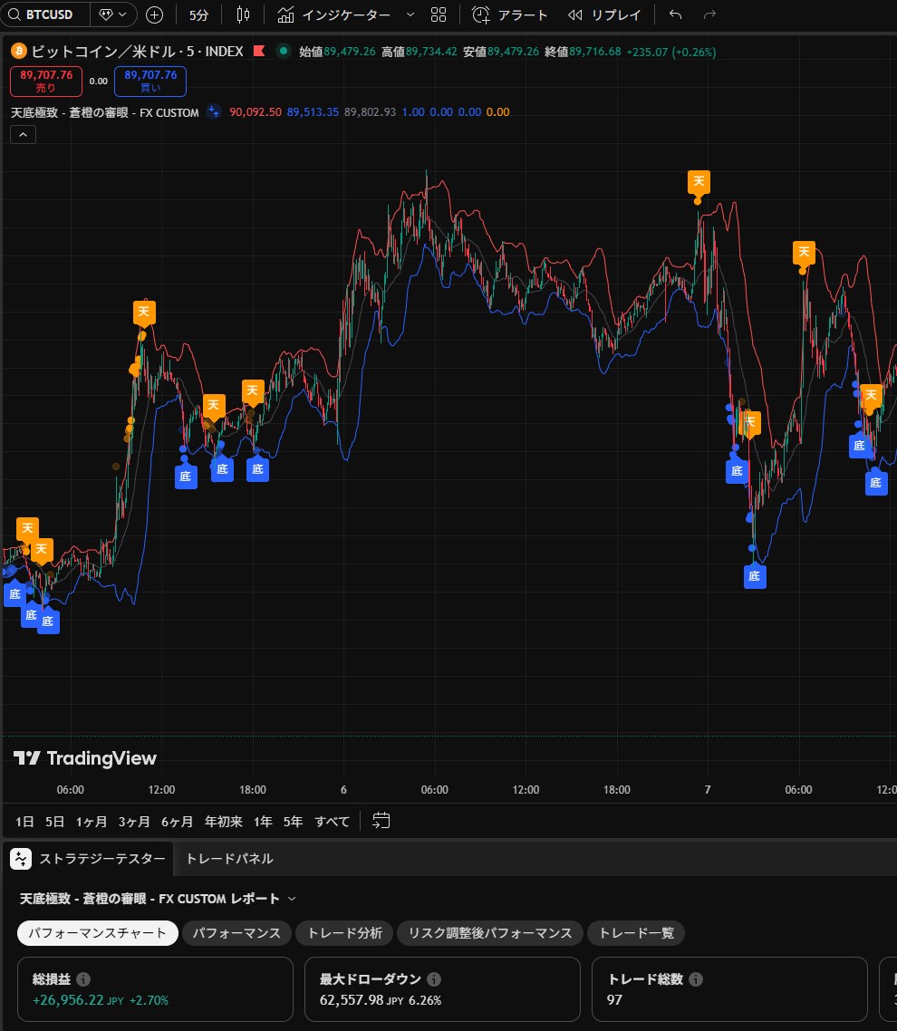The image size is (897, 1031).
Task: Open the layout grid selector icon
Action: point(439,14)
